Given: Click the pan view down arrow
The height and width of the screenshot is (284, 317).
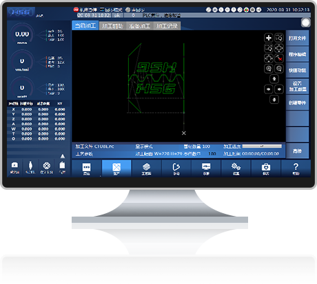Looking at the screenshot, I should click(274, 100).
